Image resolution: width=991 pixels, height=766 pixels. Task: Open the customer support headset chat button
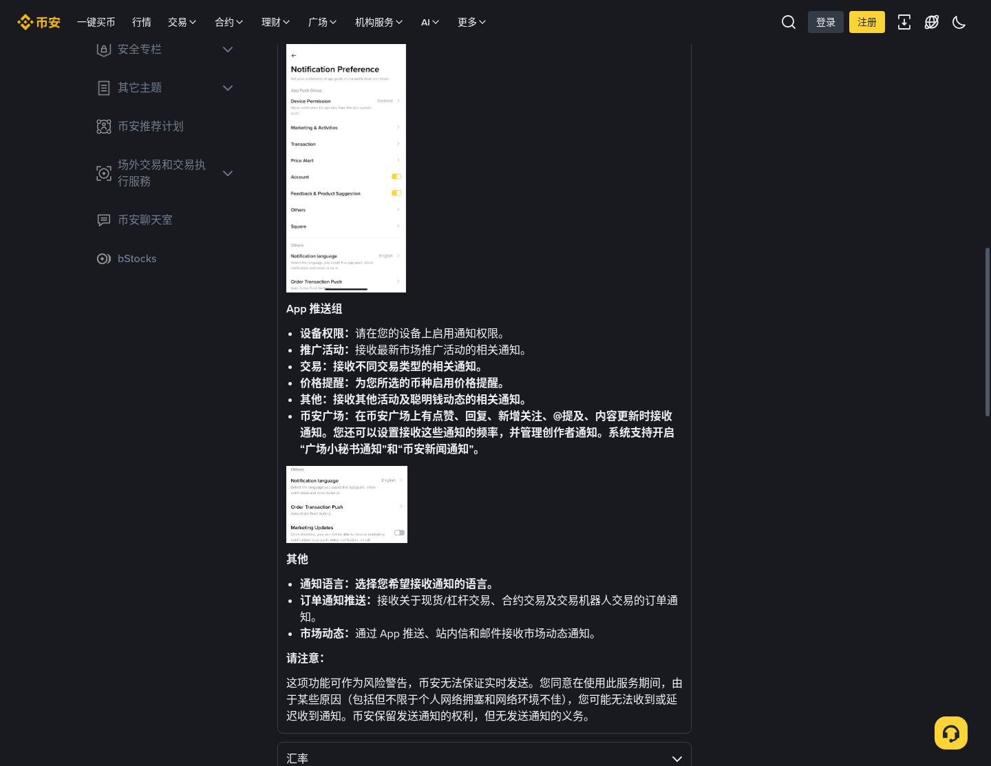(951, 733)
